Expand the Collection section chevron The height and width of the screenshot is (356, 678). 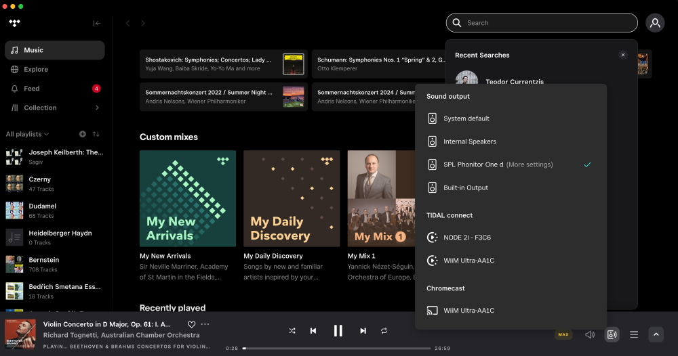pyautogui.click(x=97, y=108)
